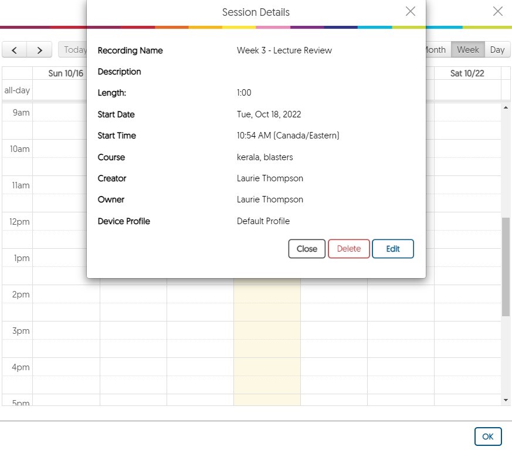Click the 1pm time label

pyautogui.click(x=22, y=258)
